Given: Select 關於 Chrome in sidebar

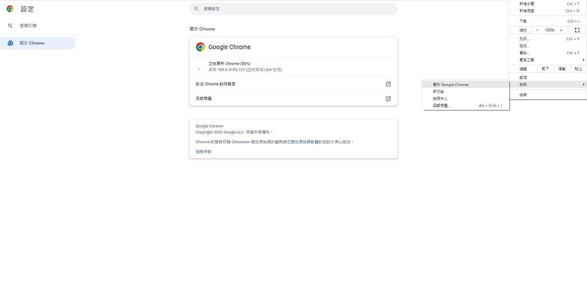Looking at the screenshot, I should click(x=38, y=43).
